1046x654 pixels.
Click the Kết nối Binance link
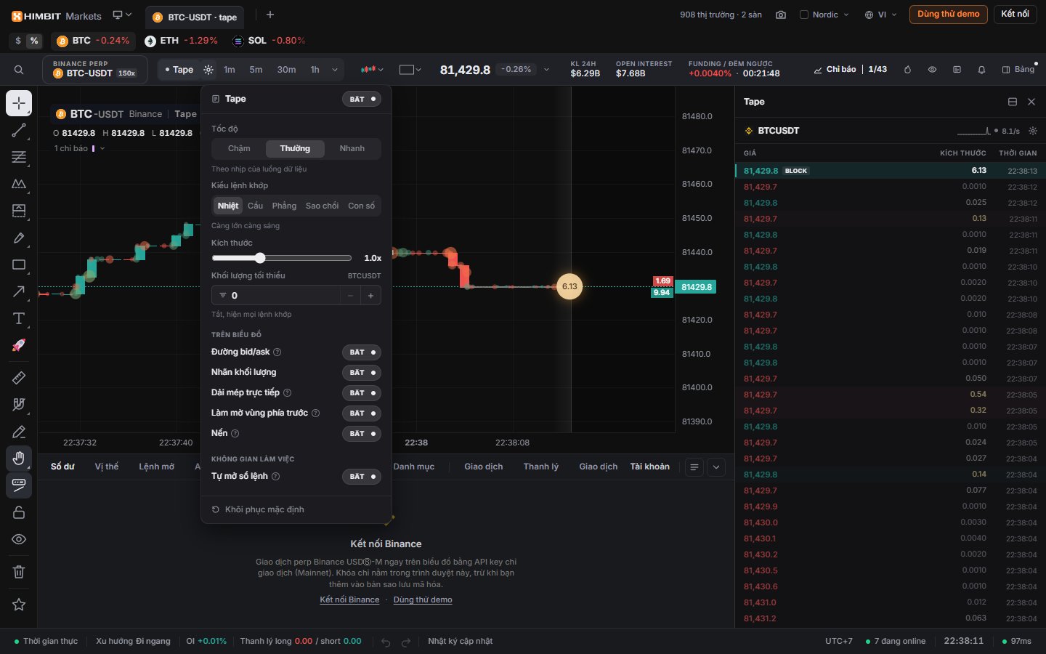(349, 599)
